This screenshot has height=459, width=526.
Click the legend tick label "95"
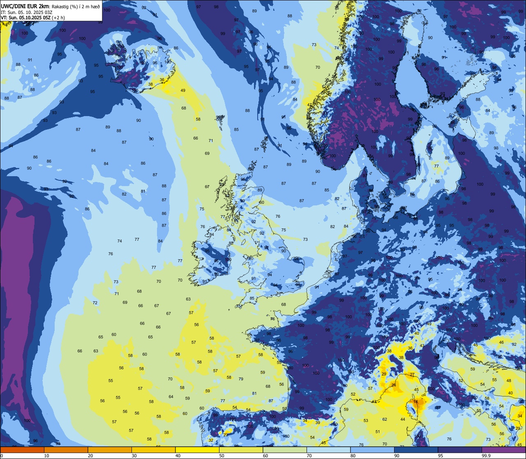point(441,456)
